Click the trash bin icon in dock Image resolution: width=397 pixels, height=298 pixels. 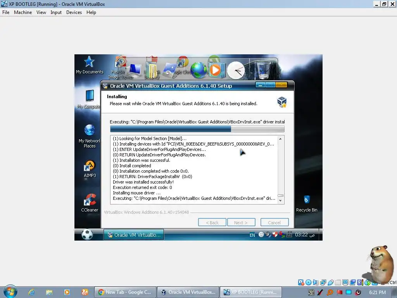264,69
